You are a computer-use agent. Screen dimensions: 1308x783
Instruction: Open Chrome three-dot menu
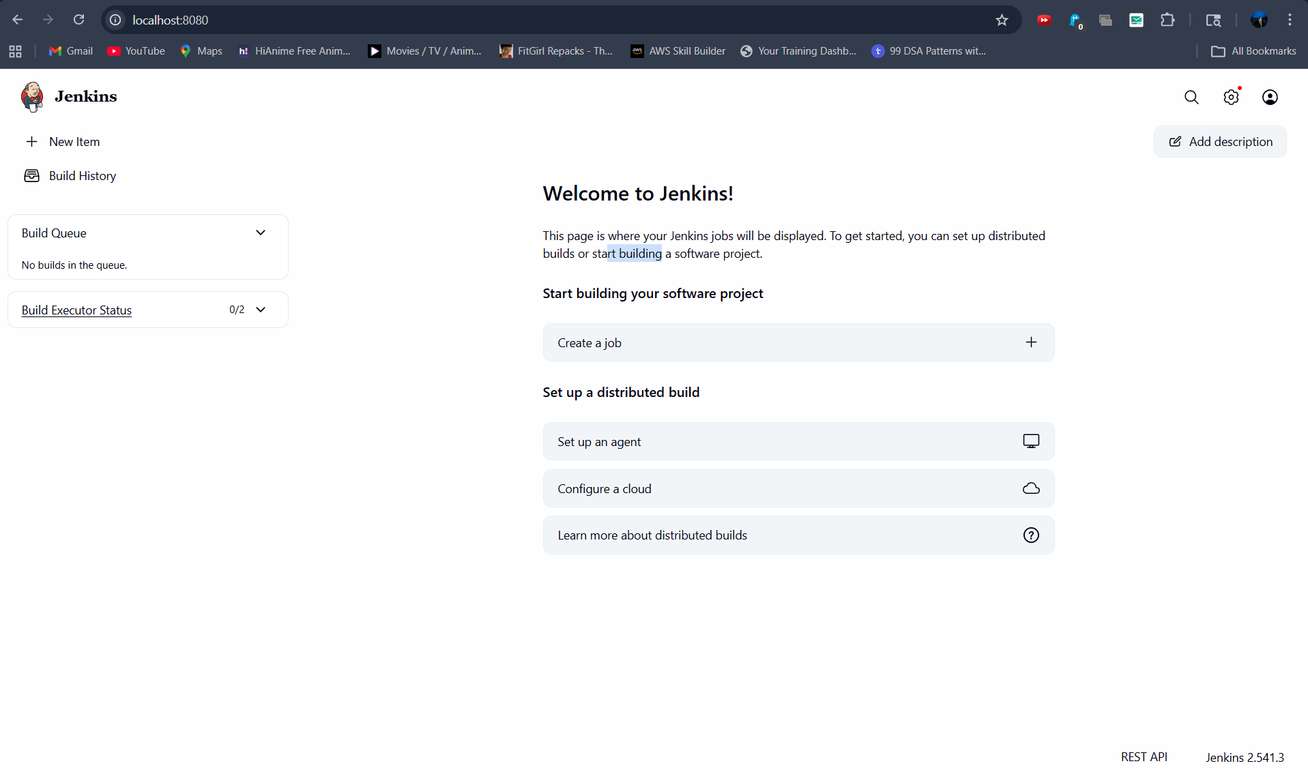[1290, 20]
